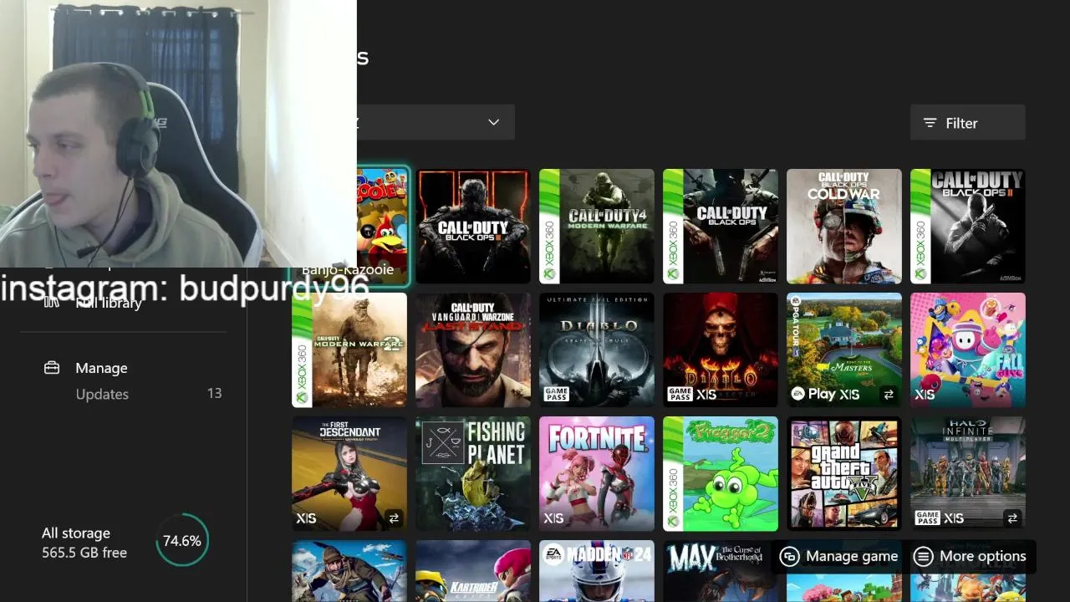
Task: Click the EA Play badge on PGA Tour
Action: [x=813, y=394]
